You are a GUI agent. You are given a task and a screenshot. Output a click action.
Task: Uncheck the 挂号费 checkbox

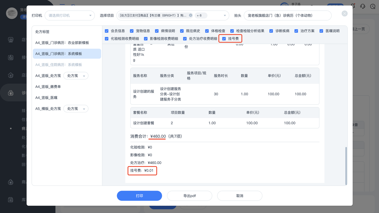click(224, 38)
